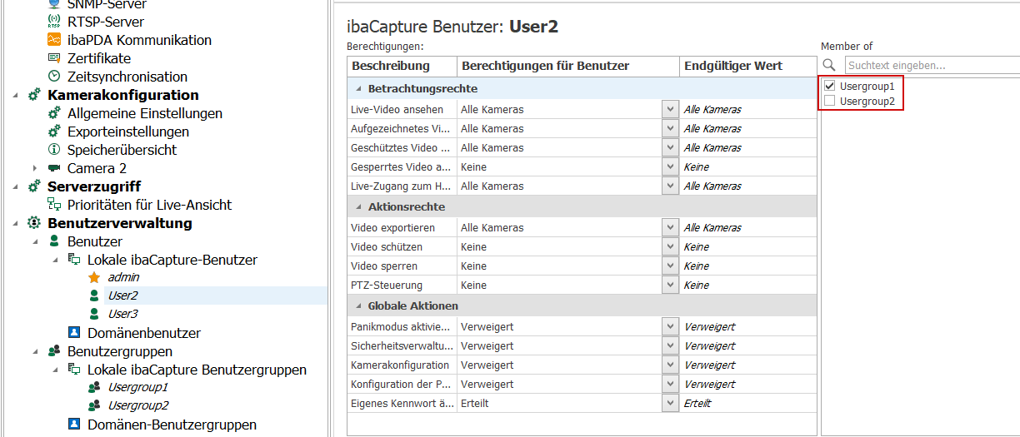1020x437 pixels.
Task: Open the Eigenes Kennwort permission dropdown
Action: click(671, 403)
